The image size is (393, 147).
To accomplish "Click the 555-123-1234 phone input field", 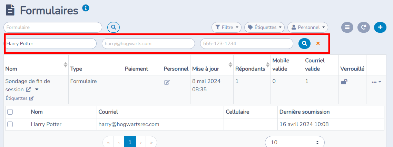I will coord(247,43).
